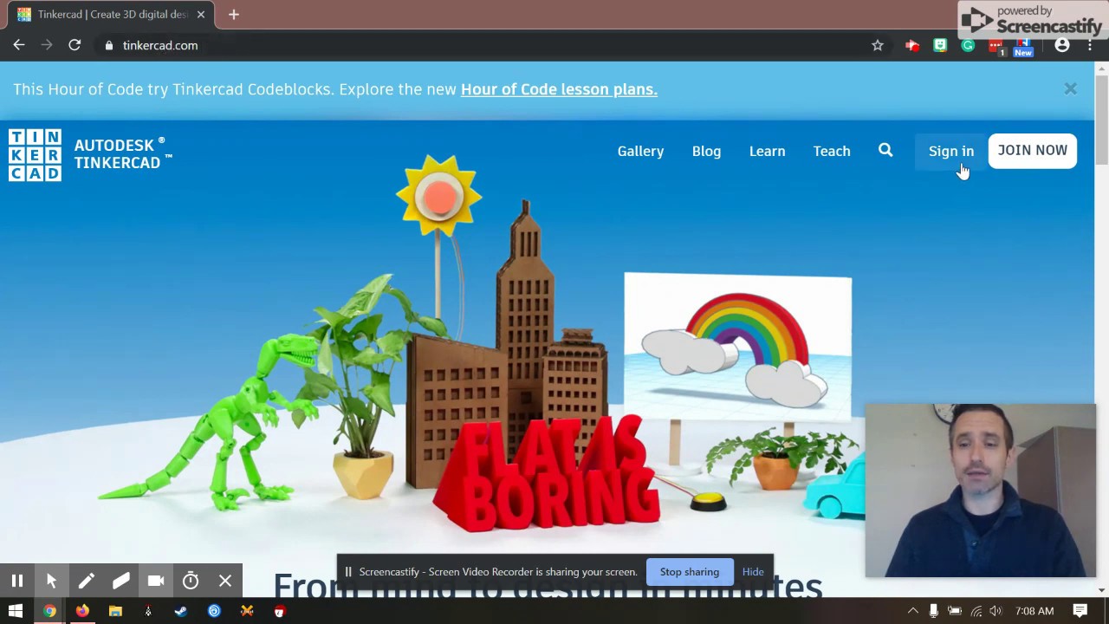The height and width of the screenshot is (624, 1109).
Task: Open the battery status tray icon
Action: [955, 611]
